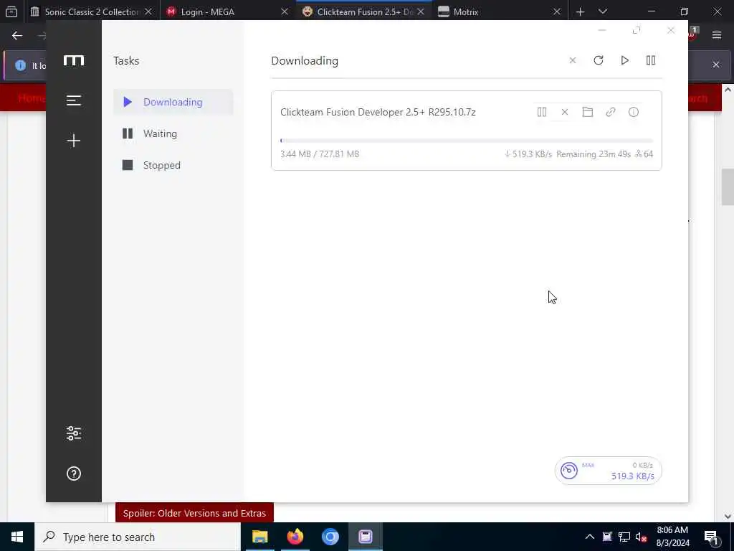734x551 pixels.
Task: Open the browser tab history sidebar icon
Action: (x=11, y=11)
